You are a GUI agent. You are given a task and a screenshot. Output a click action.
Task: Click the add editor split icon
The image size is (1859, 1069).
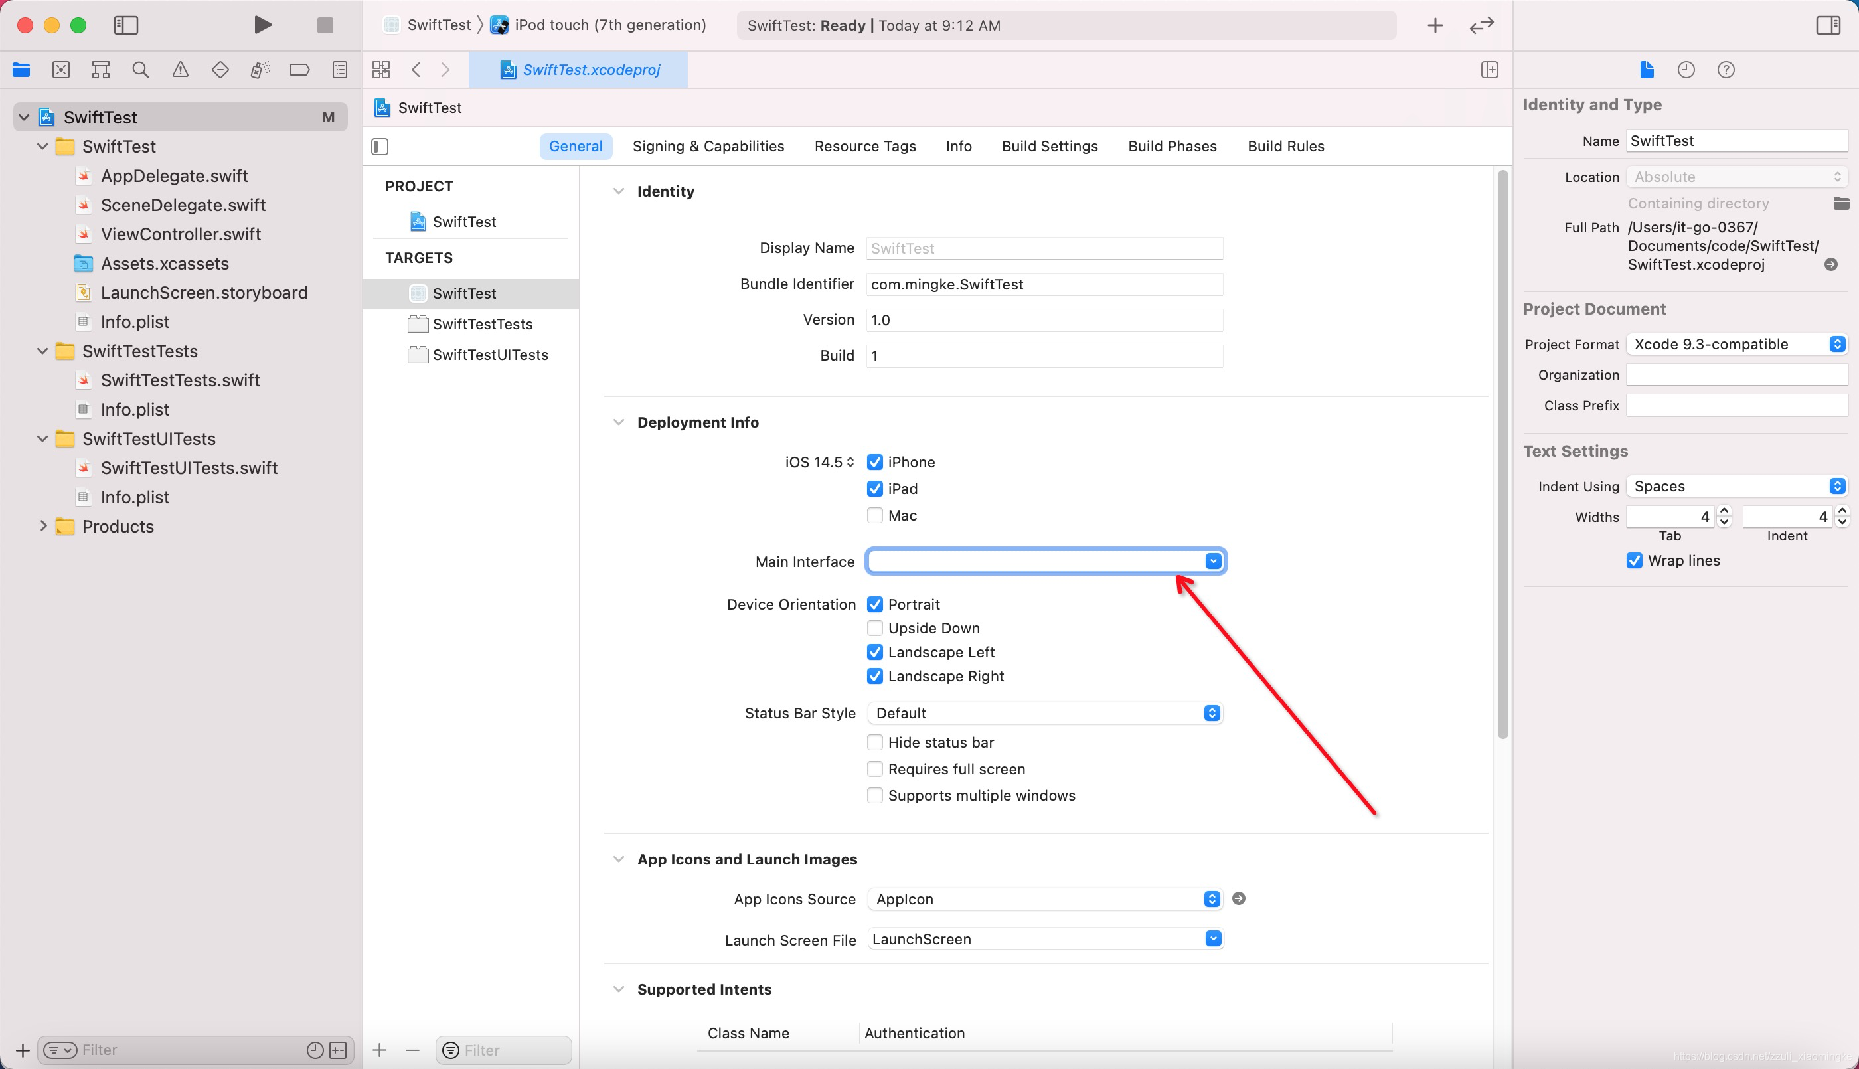click(x=1489, y=70)
